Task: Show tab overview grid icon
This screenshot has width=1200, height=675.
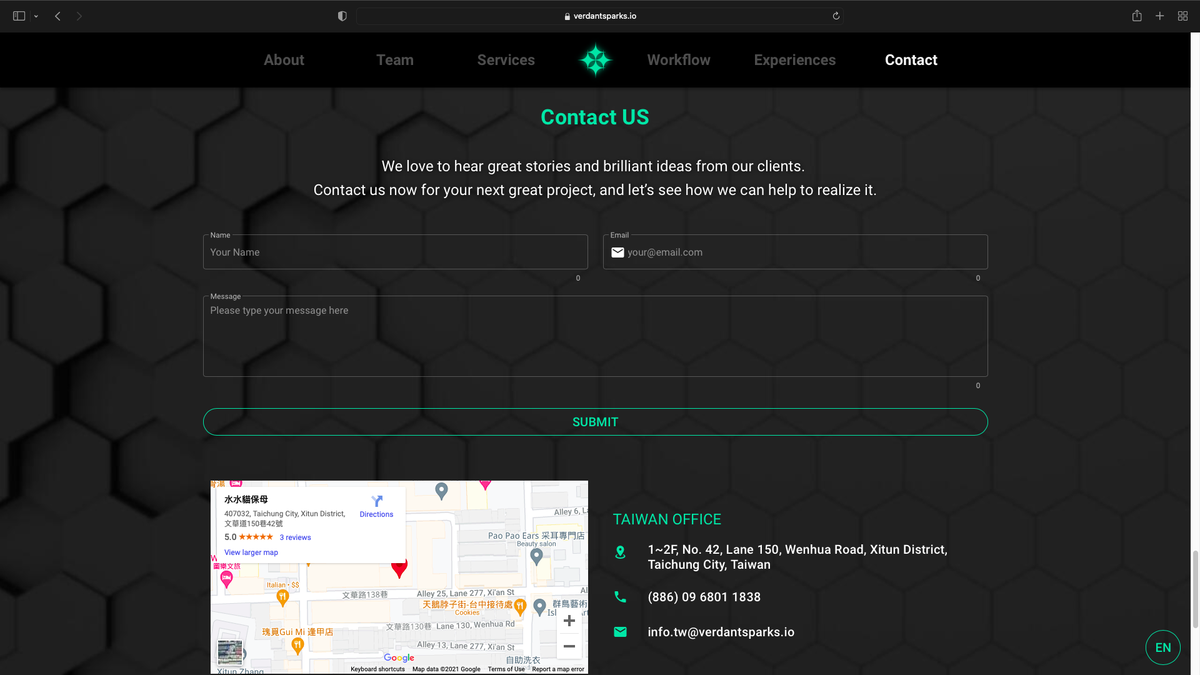Action: (1182, 16)
